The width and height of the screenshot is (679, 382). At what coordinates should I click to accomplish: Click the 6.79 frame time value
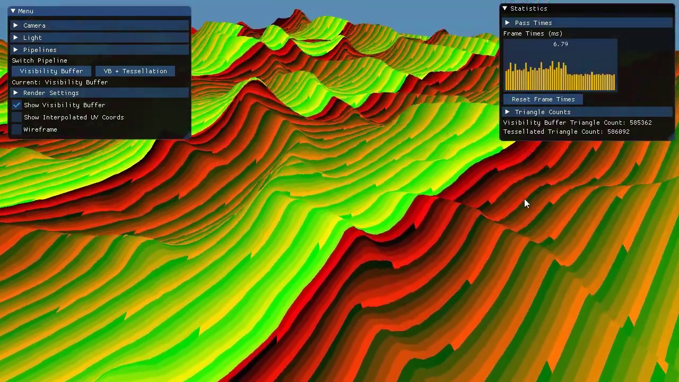tap(561, 44)
